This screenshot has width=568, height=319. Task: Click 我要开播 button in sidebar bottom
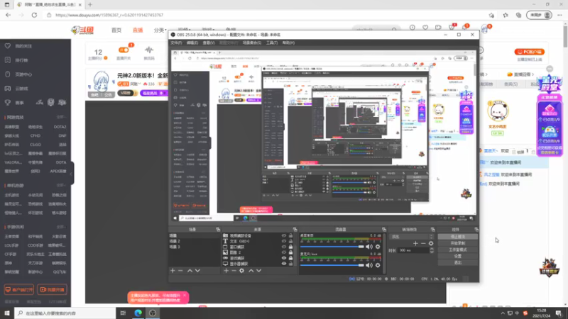point(52,289)
